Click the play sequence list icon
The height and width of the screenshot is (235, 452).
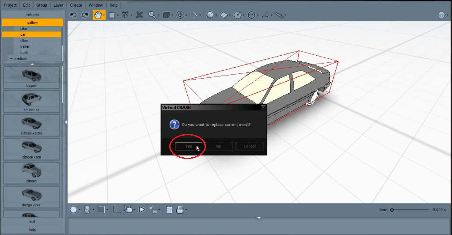click(153, 210)
